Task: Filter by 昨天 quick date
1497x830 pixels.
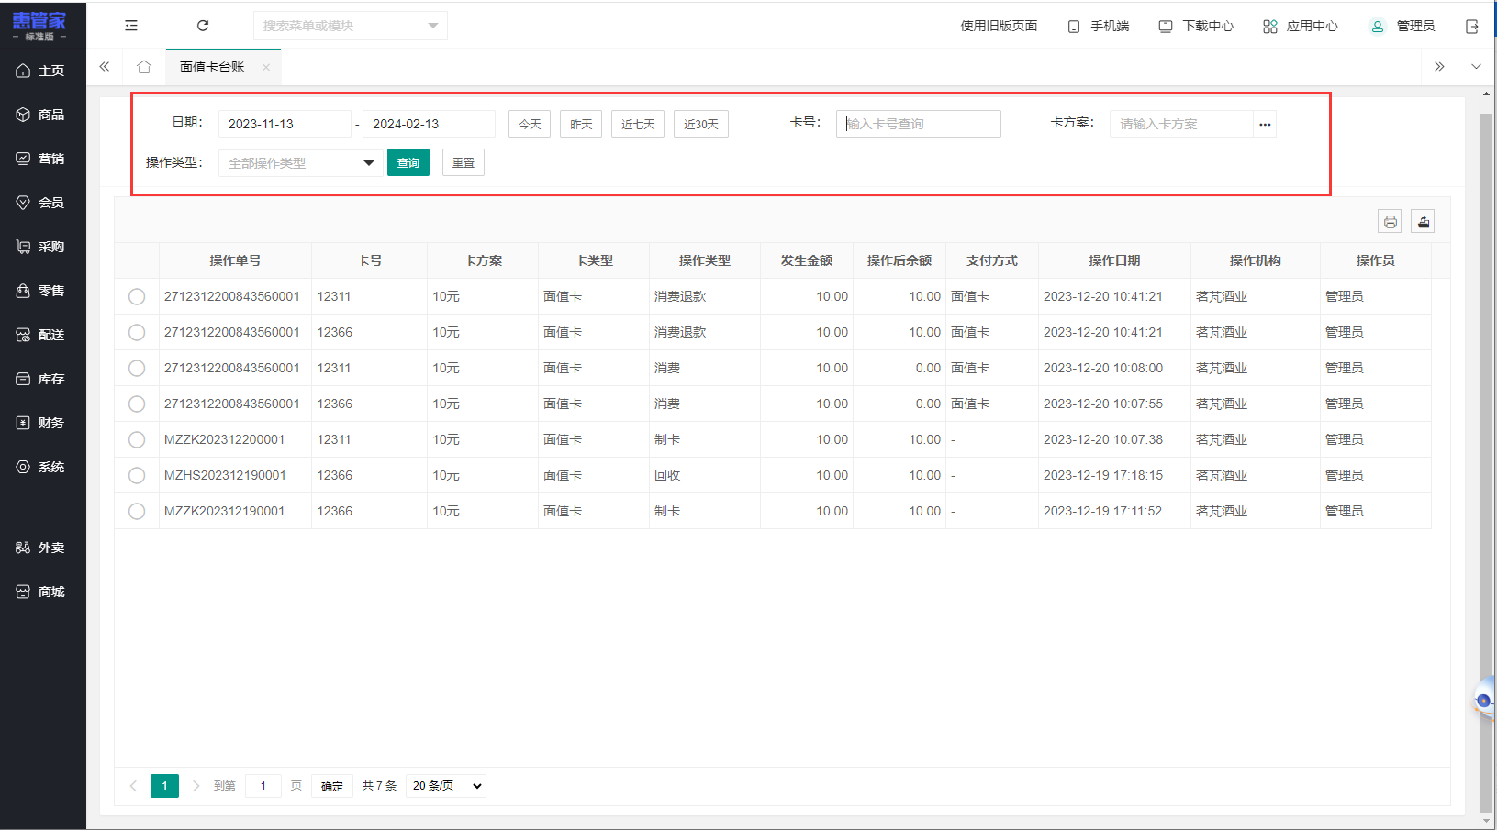Action: pos(581,124)
